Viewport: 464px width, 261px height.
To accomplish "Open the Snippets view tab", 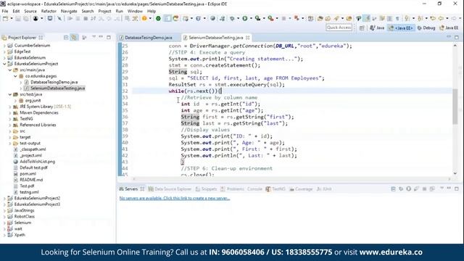I will pos(206,188).
